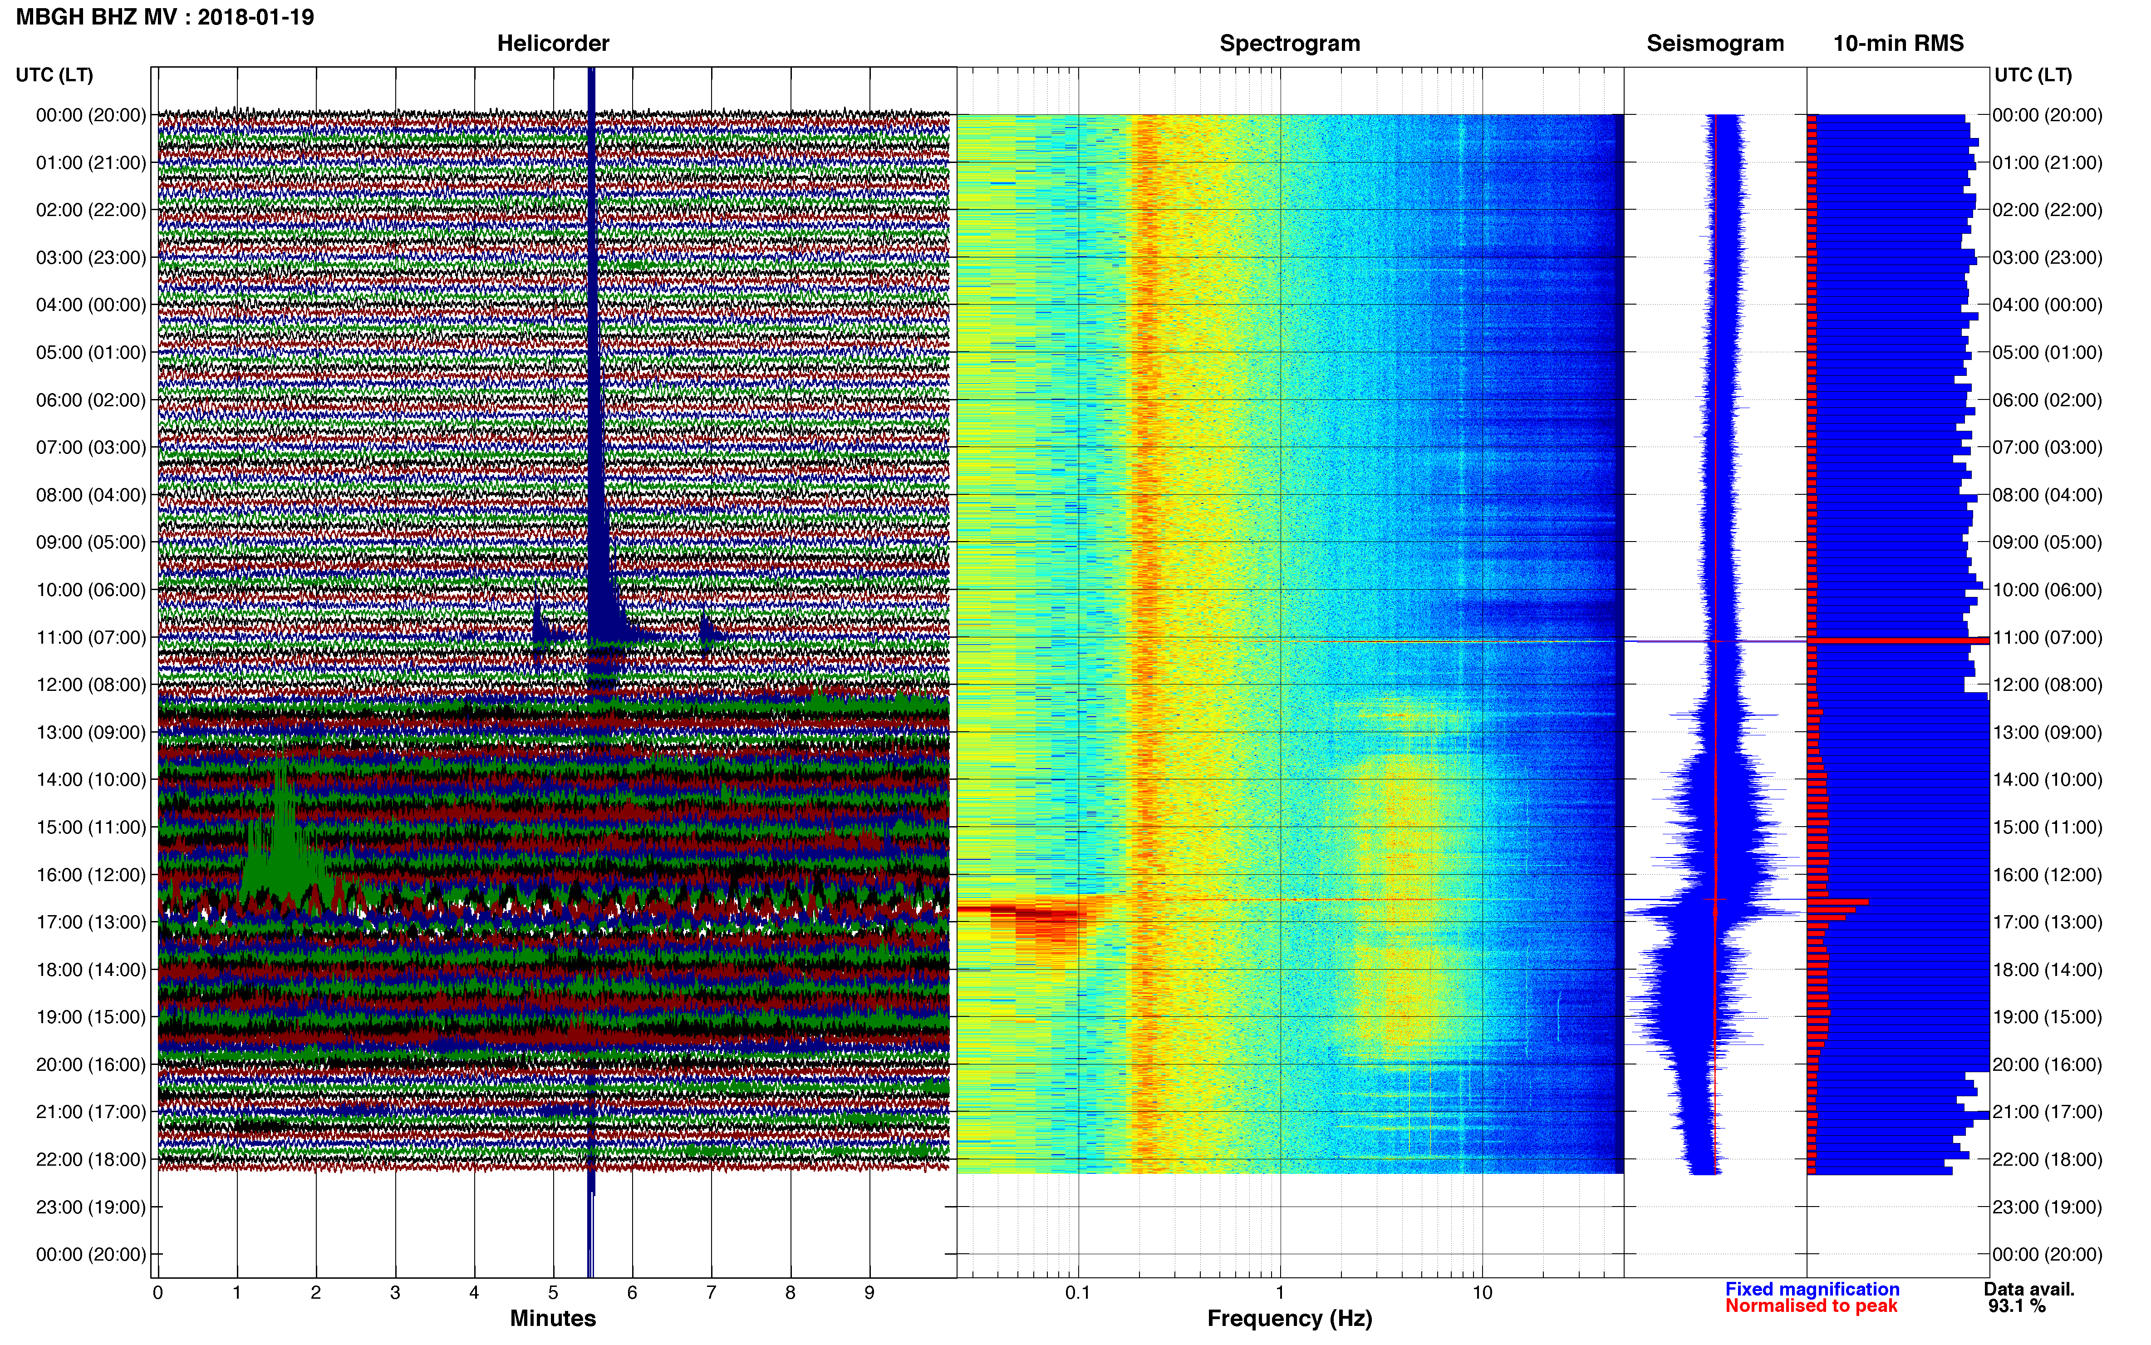Screen dimensions: 2151x1345
Task: Click the left '21:00 (17:00)' time label
Action: 91,1112
